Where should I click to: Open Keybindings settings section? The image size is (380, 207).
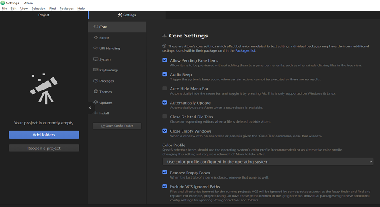coord(117,70)
